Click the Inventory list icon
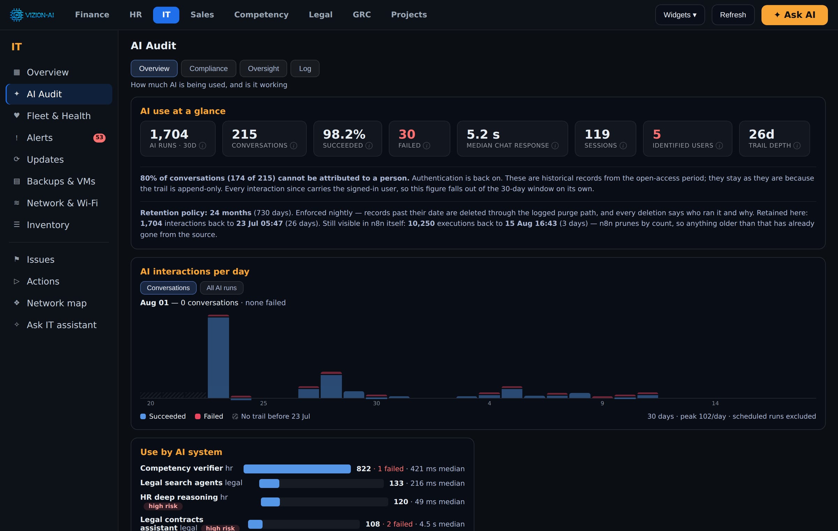838x531 pixels. tap(16, 225)
